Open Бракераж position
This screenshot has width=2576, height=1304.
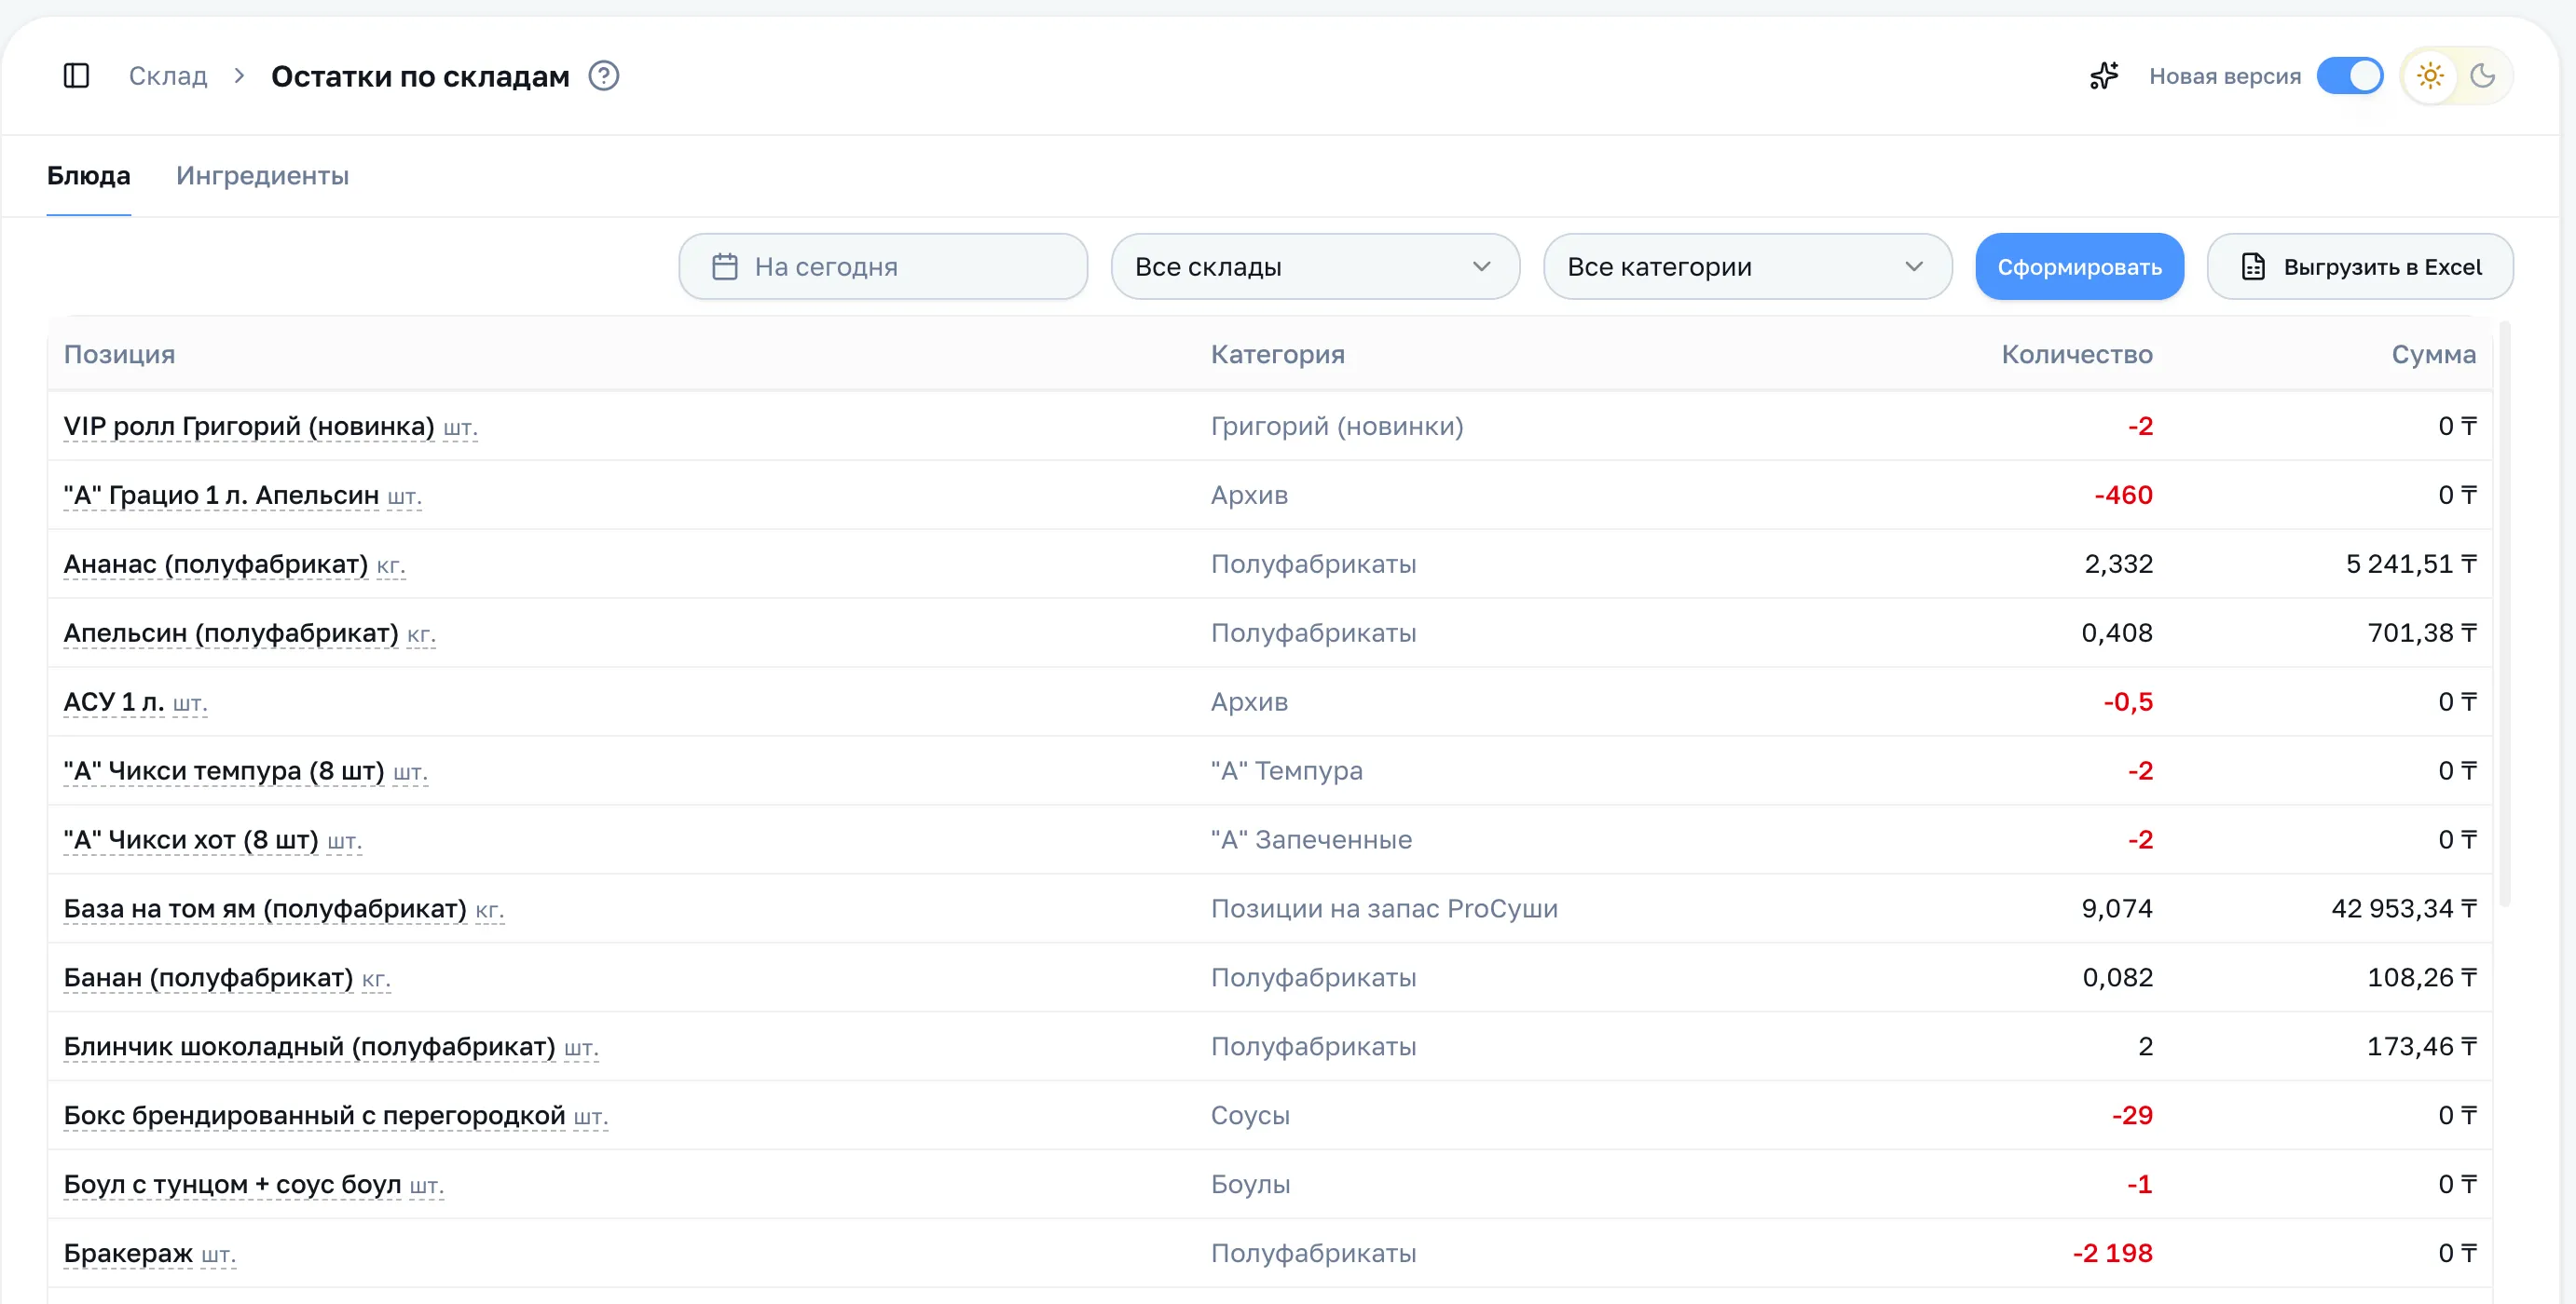tap(128, 1254)
